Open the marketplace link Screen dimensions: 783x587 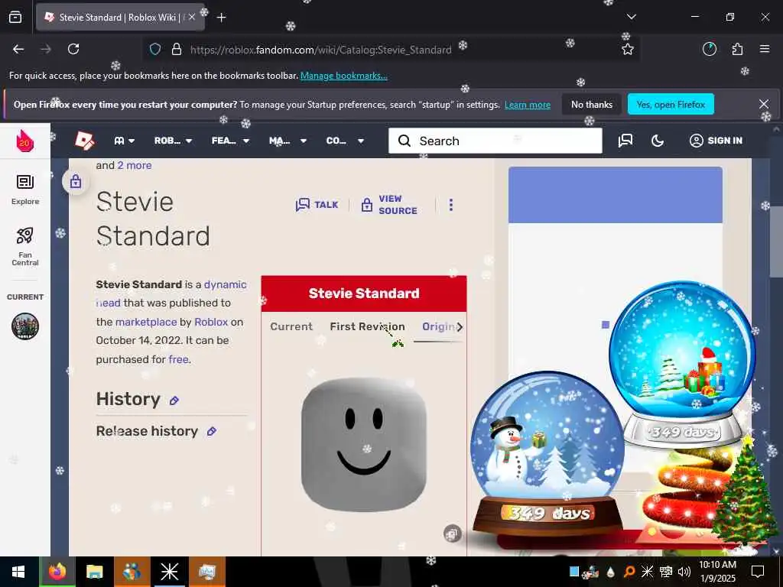coord(146,322)
